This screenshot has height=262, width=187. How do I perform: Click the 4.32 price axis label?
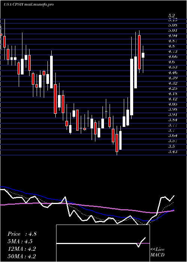[173, 83]
